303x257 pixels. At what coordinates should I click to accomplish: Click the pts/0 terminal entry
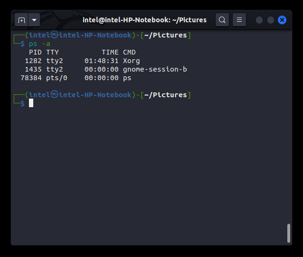[57, 78]
